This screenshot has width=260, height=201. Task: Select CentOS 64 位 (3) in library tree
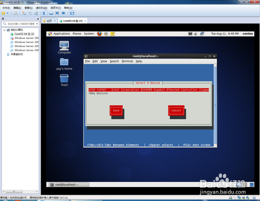click(x=24, y=34)
